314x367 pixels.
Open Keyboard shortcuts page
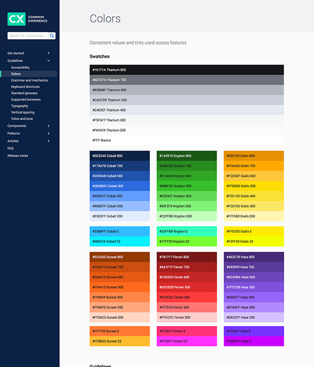click(25, 87)
